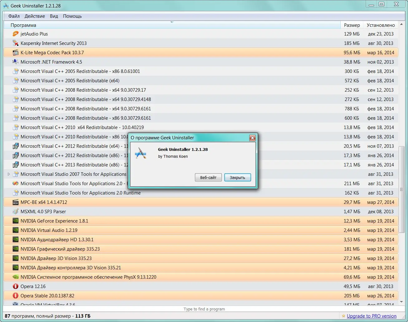Click the 95,6 МБ size of K-Lite
Viewport: 408px width, 322px height.
[x=352, y=52]
